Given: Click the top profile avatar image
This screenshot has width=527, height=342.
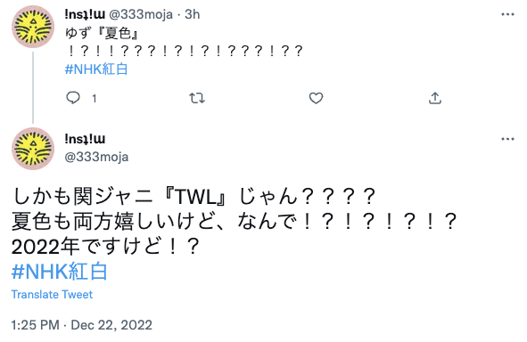Looking at the screenshot, I should 33,27.
